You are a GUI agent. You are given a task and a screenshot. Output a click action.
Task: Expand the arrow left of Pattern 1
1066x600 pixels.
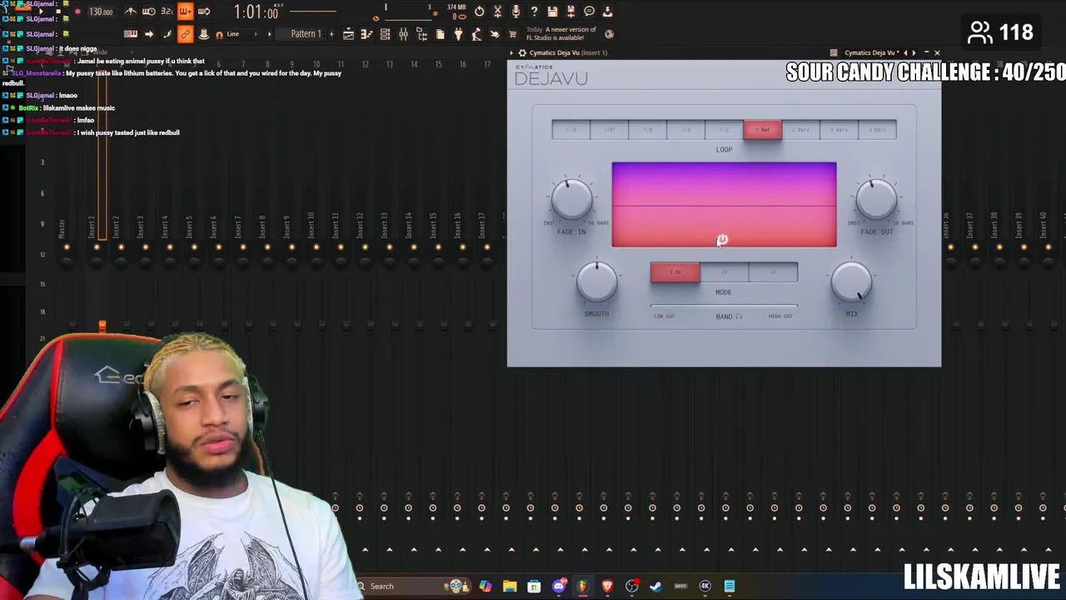click(x=270, y=34)
